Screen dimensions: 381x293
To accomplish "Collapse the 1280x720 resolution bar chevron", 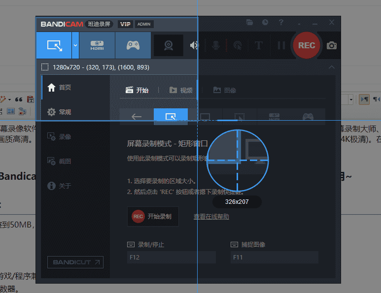I will tap(331, 67).
